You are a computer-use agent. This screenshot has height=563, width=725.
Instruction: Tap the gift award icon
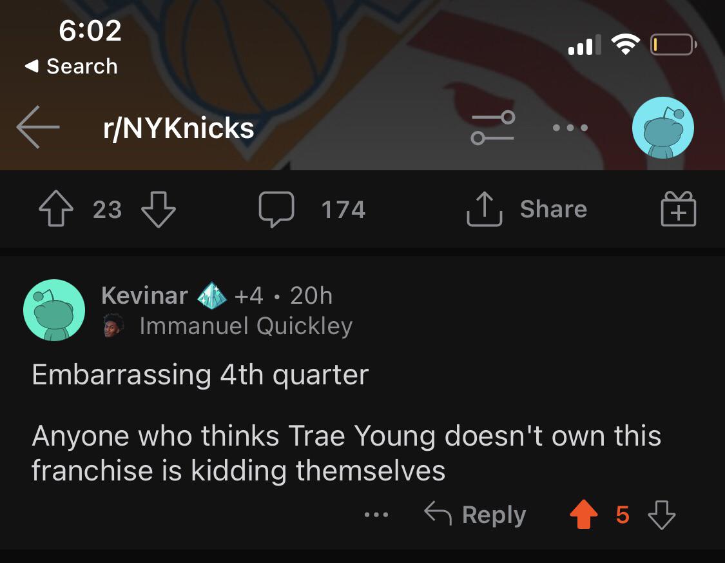679,209
